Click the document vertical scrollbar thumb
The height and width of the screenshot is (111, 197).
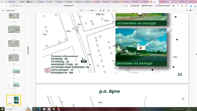point(196,54)
